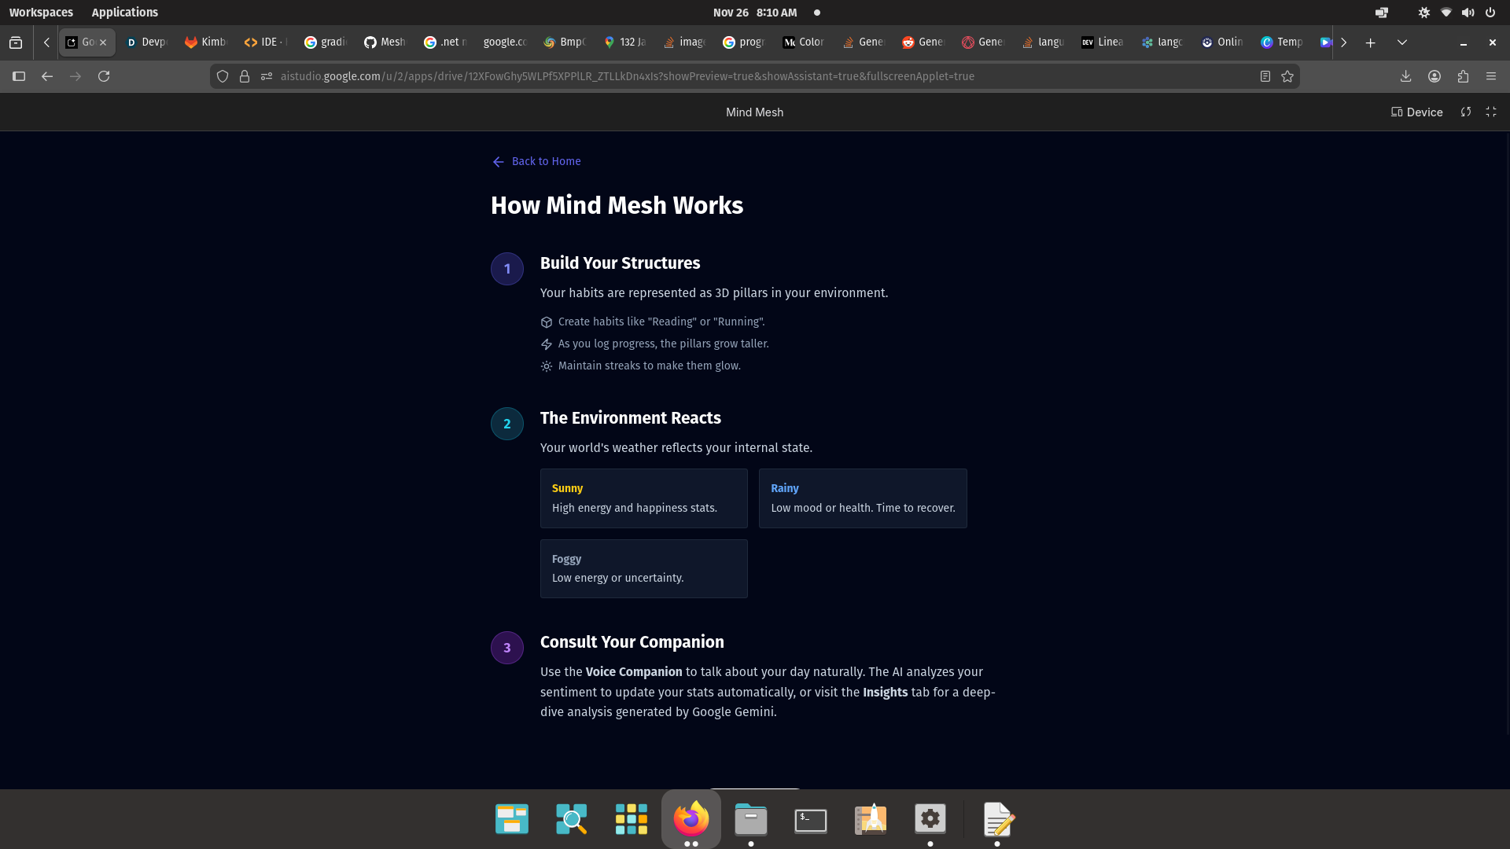Viewport: 1510px width, 849px height.
Task: Open the Firefox downloads panel
Action: click(x=1405, y=76)
